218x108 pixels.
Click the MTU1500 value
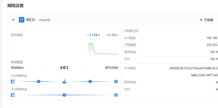(111, 68)
